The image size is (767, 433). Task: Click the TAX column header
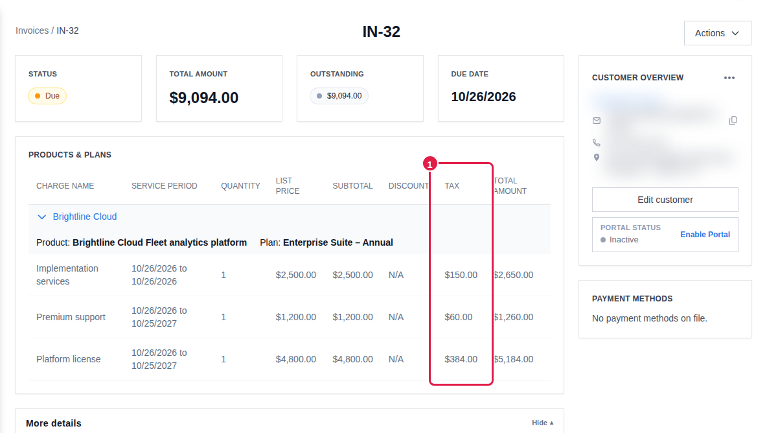tap(452, 186)
